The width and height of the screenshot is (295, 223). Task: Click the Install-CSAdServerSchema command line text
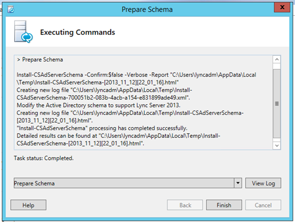click(x=137, y=78)
